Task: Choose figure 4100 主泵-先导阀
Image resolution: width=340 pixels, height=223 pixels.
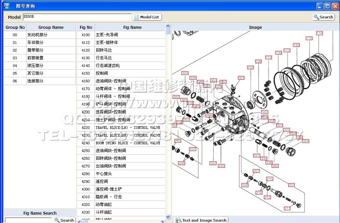Action: point(121,35)
